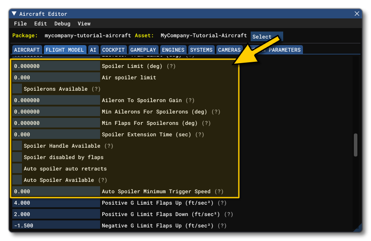
Task: Click help (?) for Spoiler Extension Time
Action: click(200, 135)
